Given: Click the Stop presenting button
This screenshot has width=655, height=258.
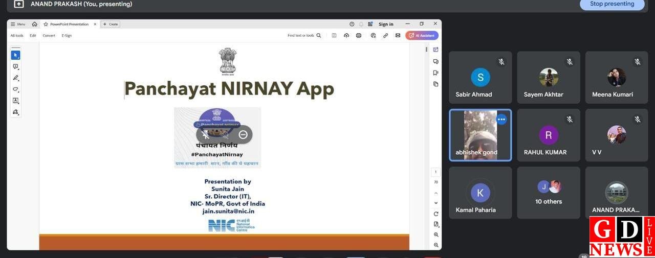Looking at the screenshot, I should click(x=612, y=4).
